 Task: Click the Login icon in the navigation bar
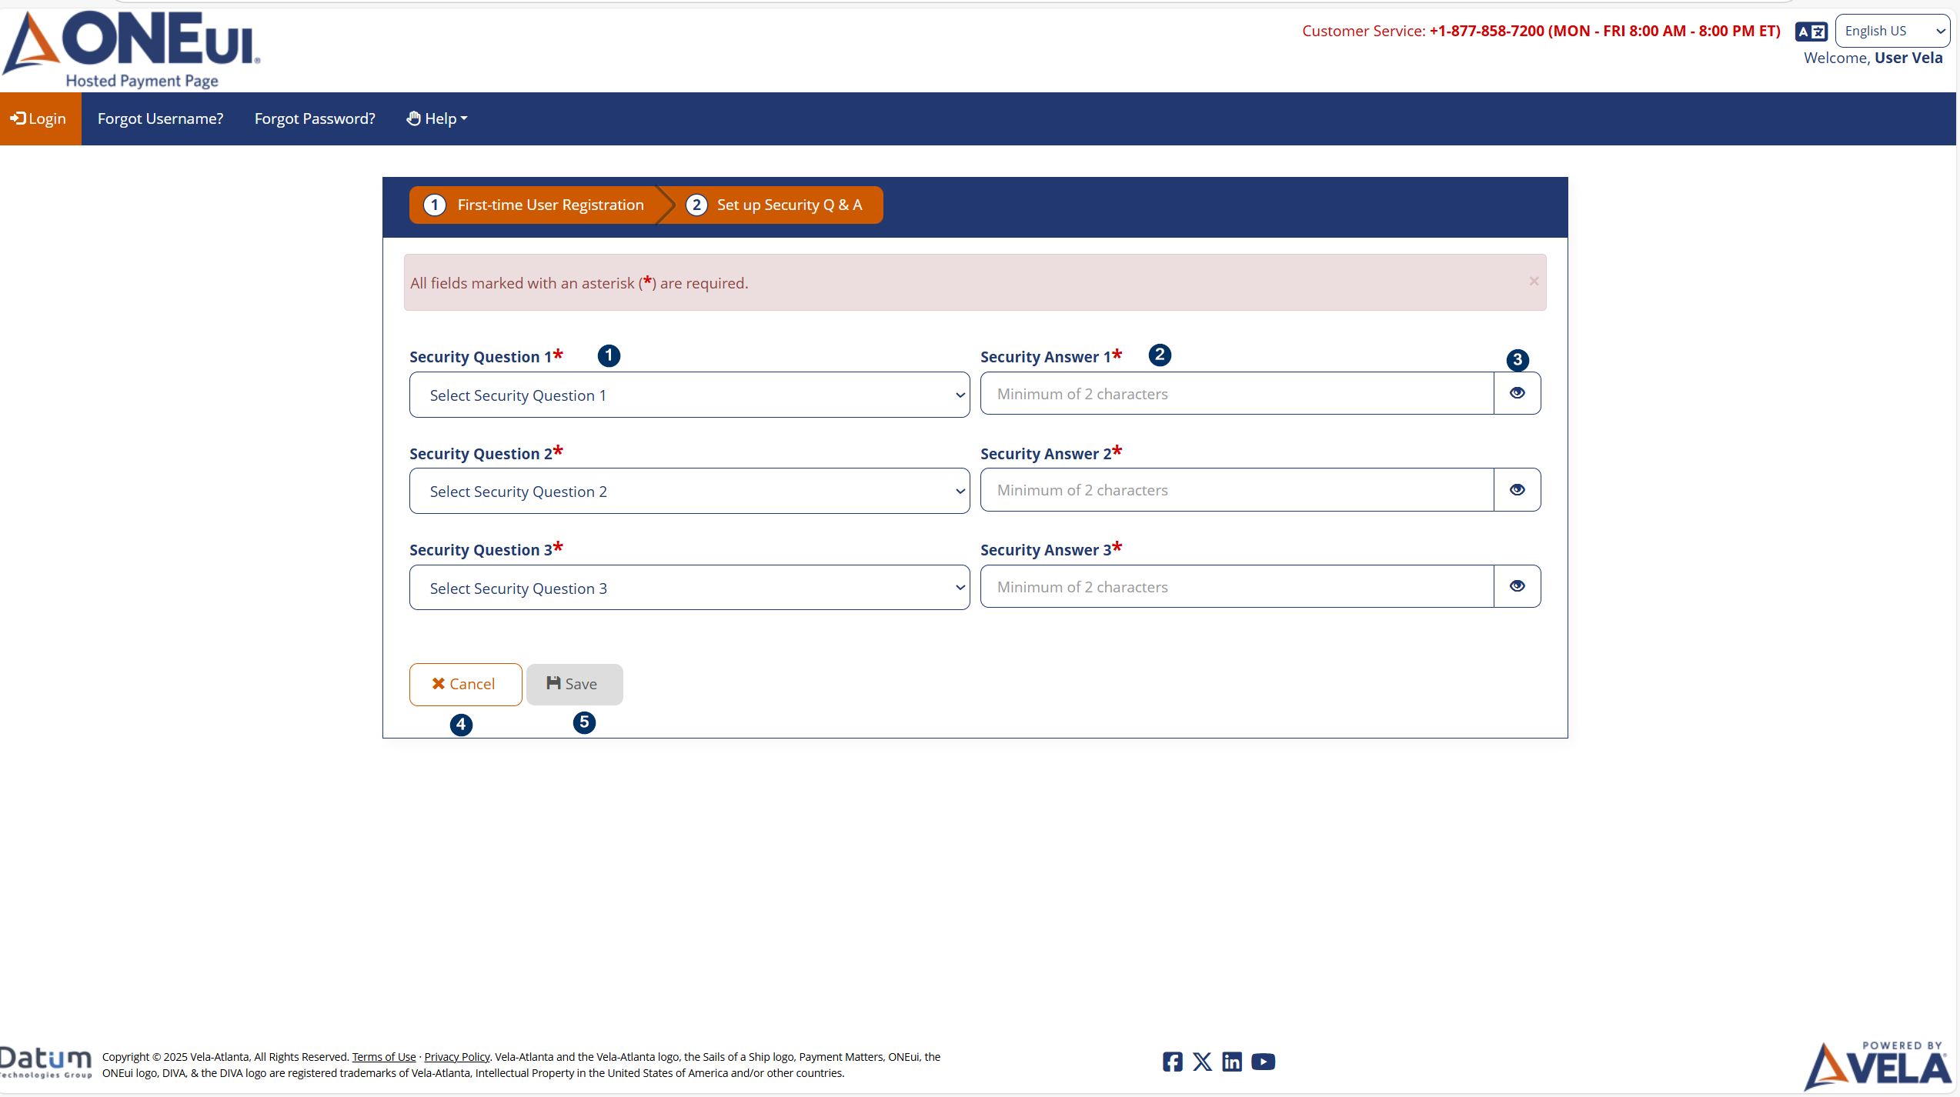(x=18, y=118)
